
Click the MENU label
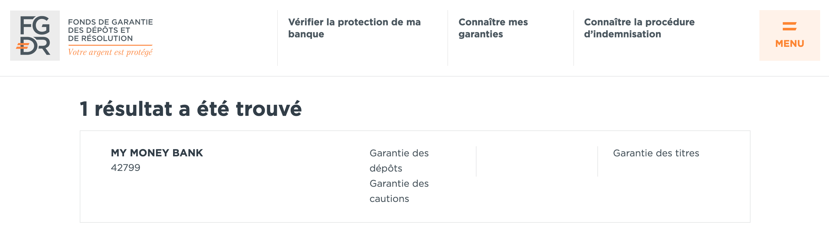point(789,43)
